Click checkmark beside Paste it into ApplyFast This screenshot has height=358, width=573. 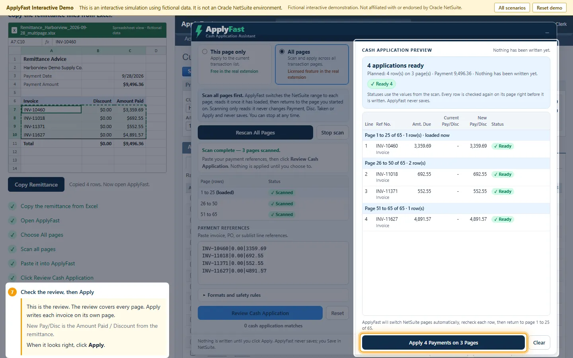12,263
